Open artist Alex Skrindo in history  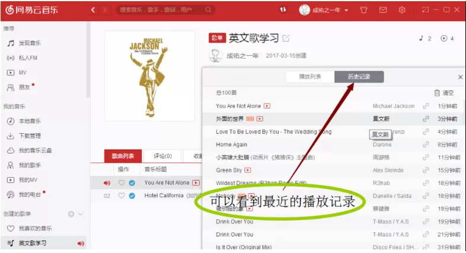(x=388, y=170)
